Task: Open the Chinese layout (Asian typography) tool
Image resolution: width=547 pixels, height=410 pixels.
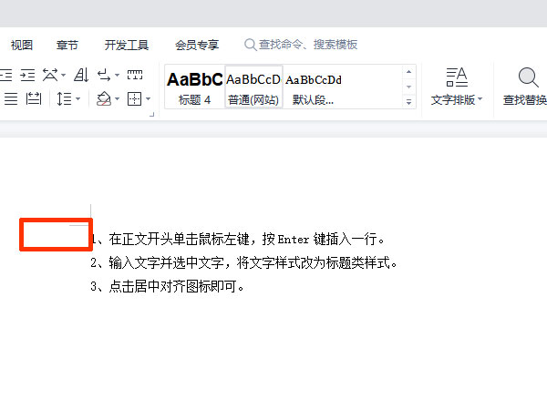Action: coord(51,75)
